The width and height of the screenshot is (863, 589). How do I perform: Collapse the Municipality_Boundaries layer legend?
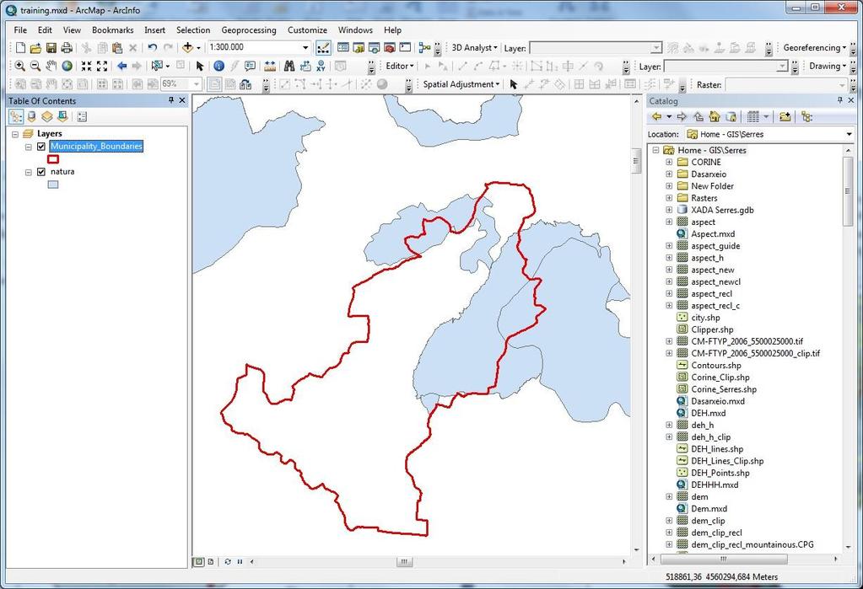[x=29, y=147]
